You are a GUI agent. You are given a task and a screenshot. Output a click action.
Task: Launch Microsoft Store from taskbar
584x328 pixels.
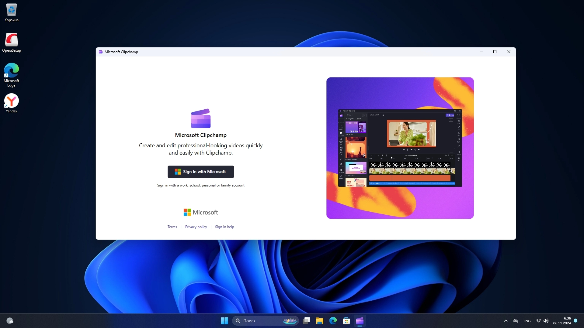click(346, 321)
